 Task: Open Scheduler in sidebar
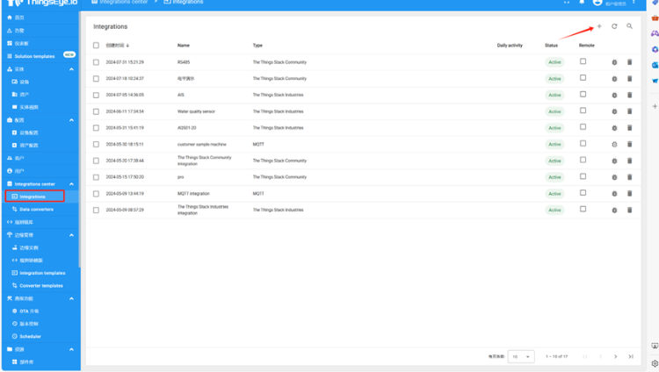click(x=40, y=336)
